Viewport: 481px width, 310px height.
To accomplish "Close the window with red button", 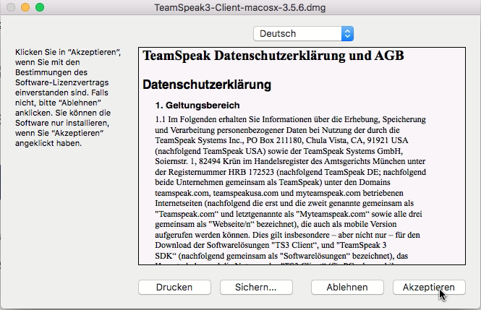I will pyautogui.click(x=11, y=7).
